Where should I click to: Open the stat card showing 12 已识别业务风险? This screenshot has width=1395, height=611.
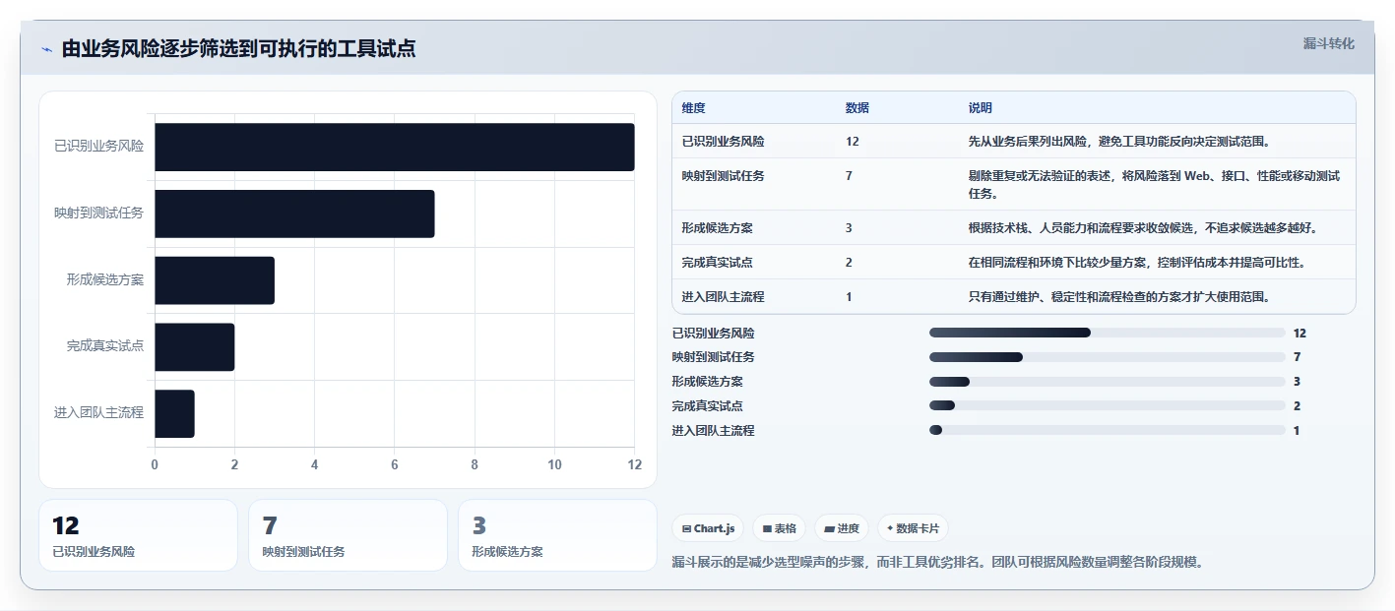point(138,535)
